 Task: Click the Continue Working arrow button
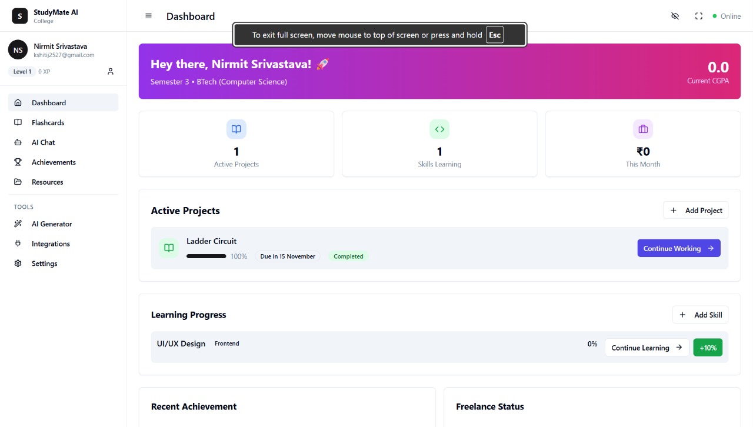click(711, 248)
